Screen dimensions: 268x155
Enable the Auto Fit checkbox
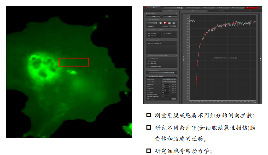pyautogui.click(x=148, y=99)
